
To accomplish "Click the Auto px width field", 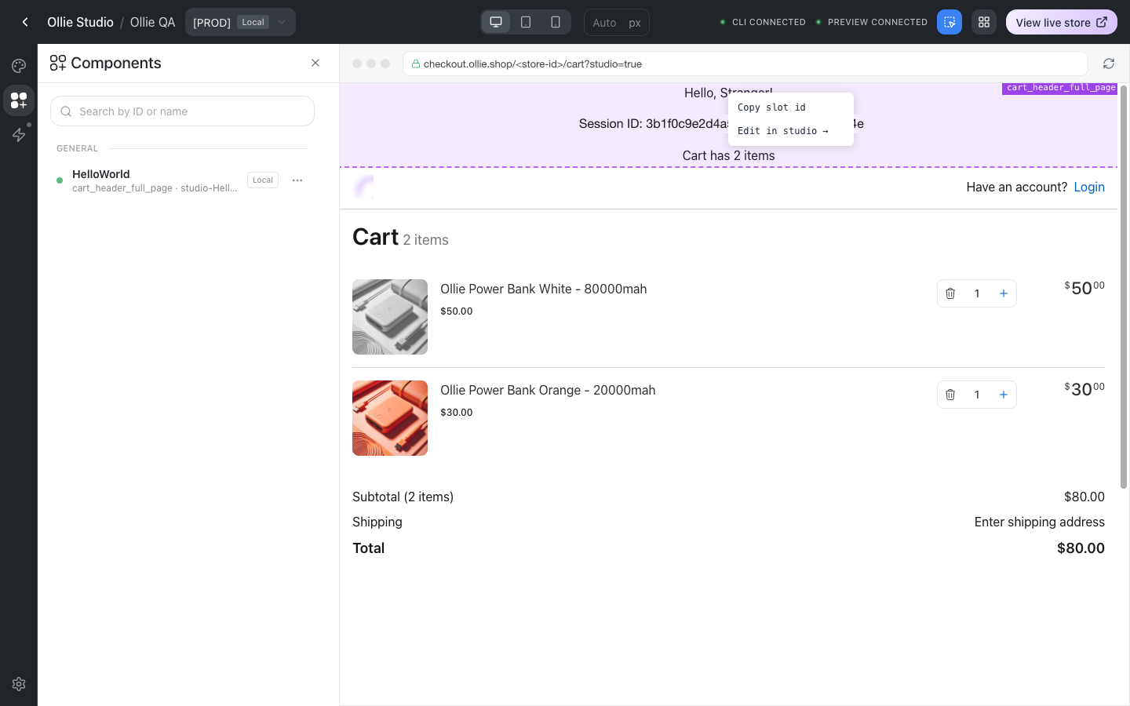I will 617,22.
